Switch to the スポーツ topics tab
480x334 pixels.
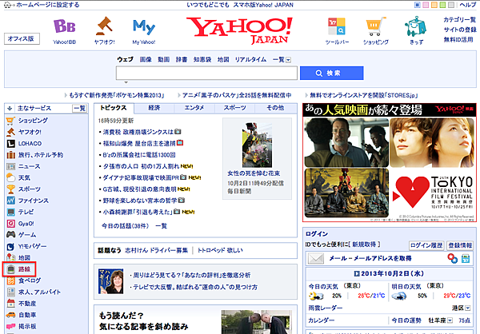point(234,108)
